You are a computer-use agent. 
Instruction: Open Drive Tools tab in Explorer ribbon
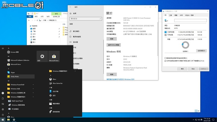pyautogui.click(x=56, y=17)
